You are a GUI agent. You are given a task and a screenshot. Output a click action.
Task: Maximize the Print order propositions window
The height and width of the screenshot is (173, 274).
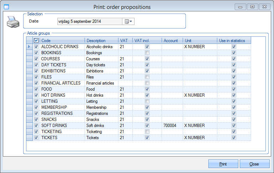252,7
